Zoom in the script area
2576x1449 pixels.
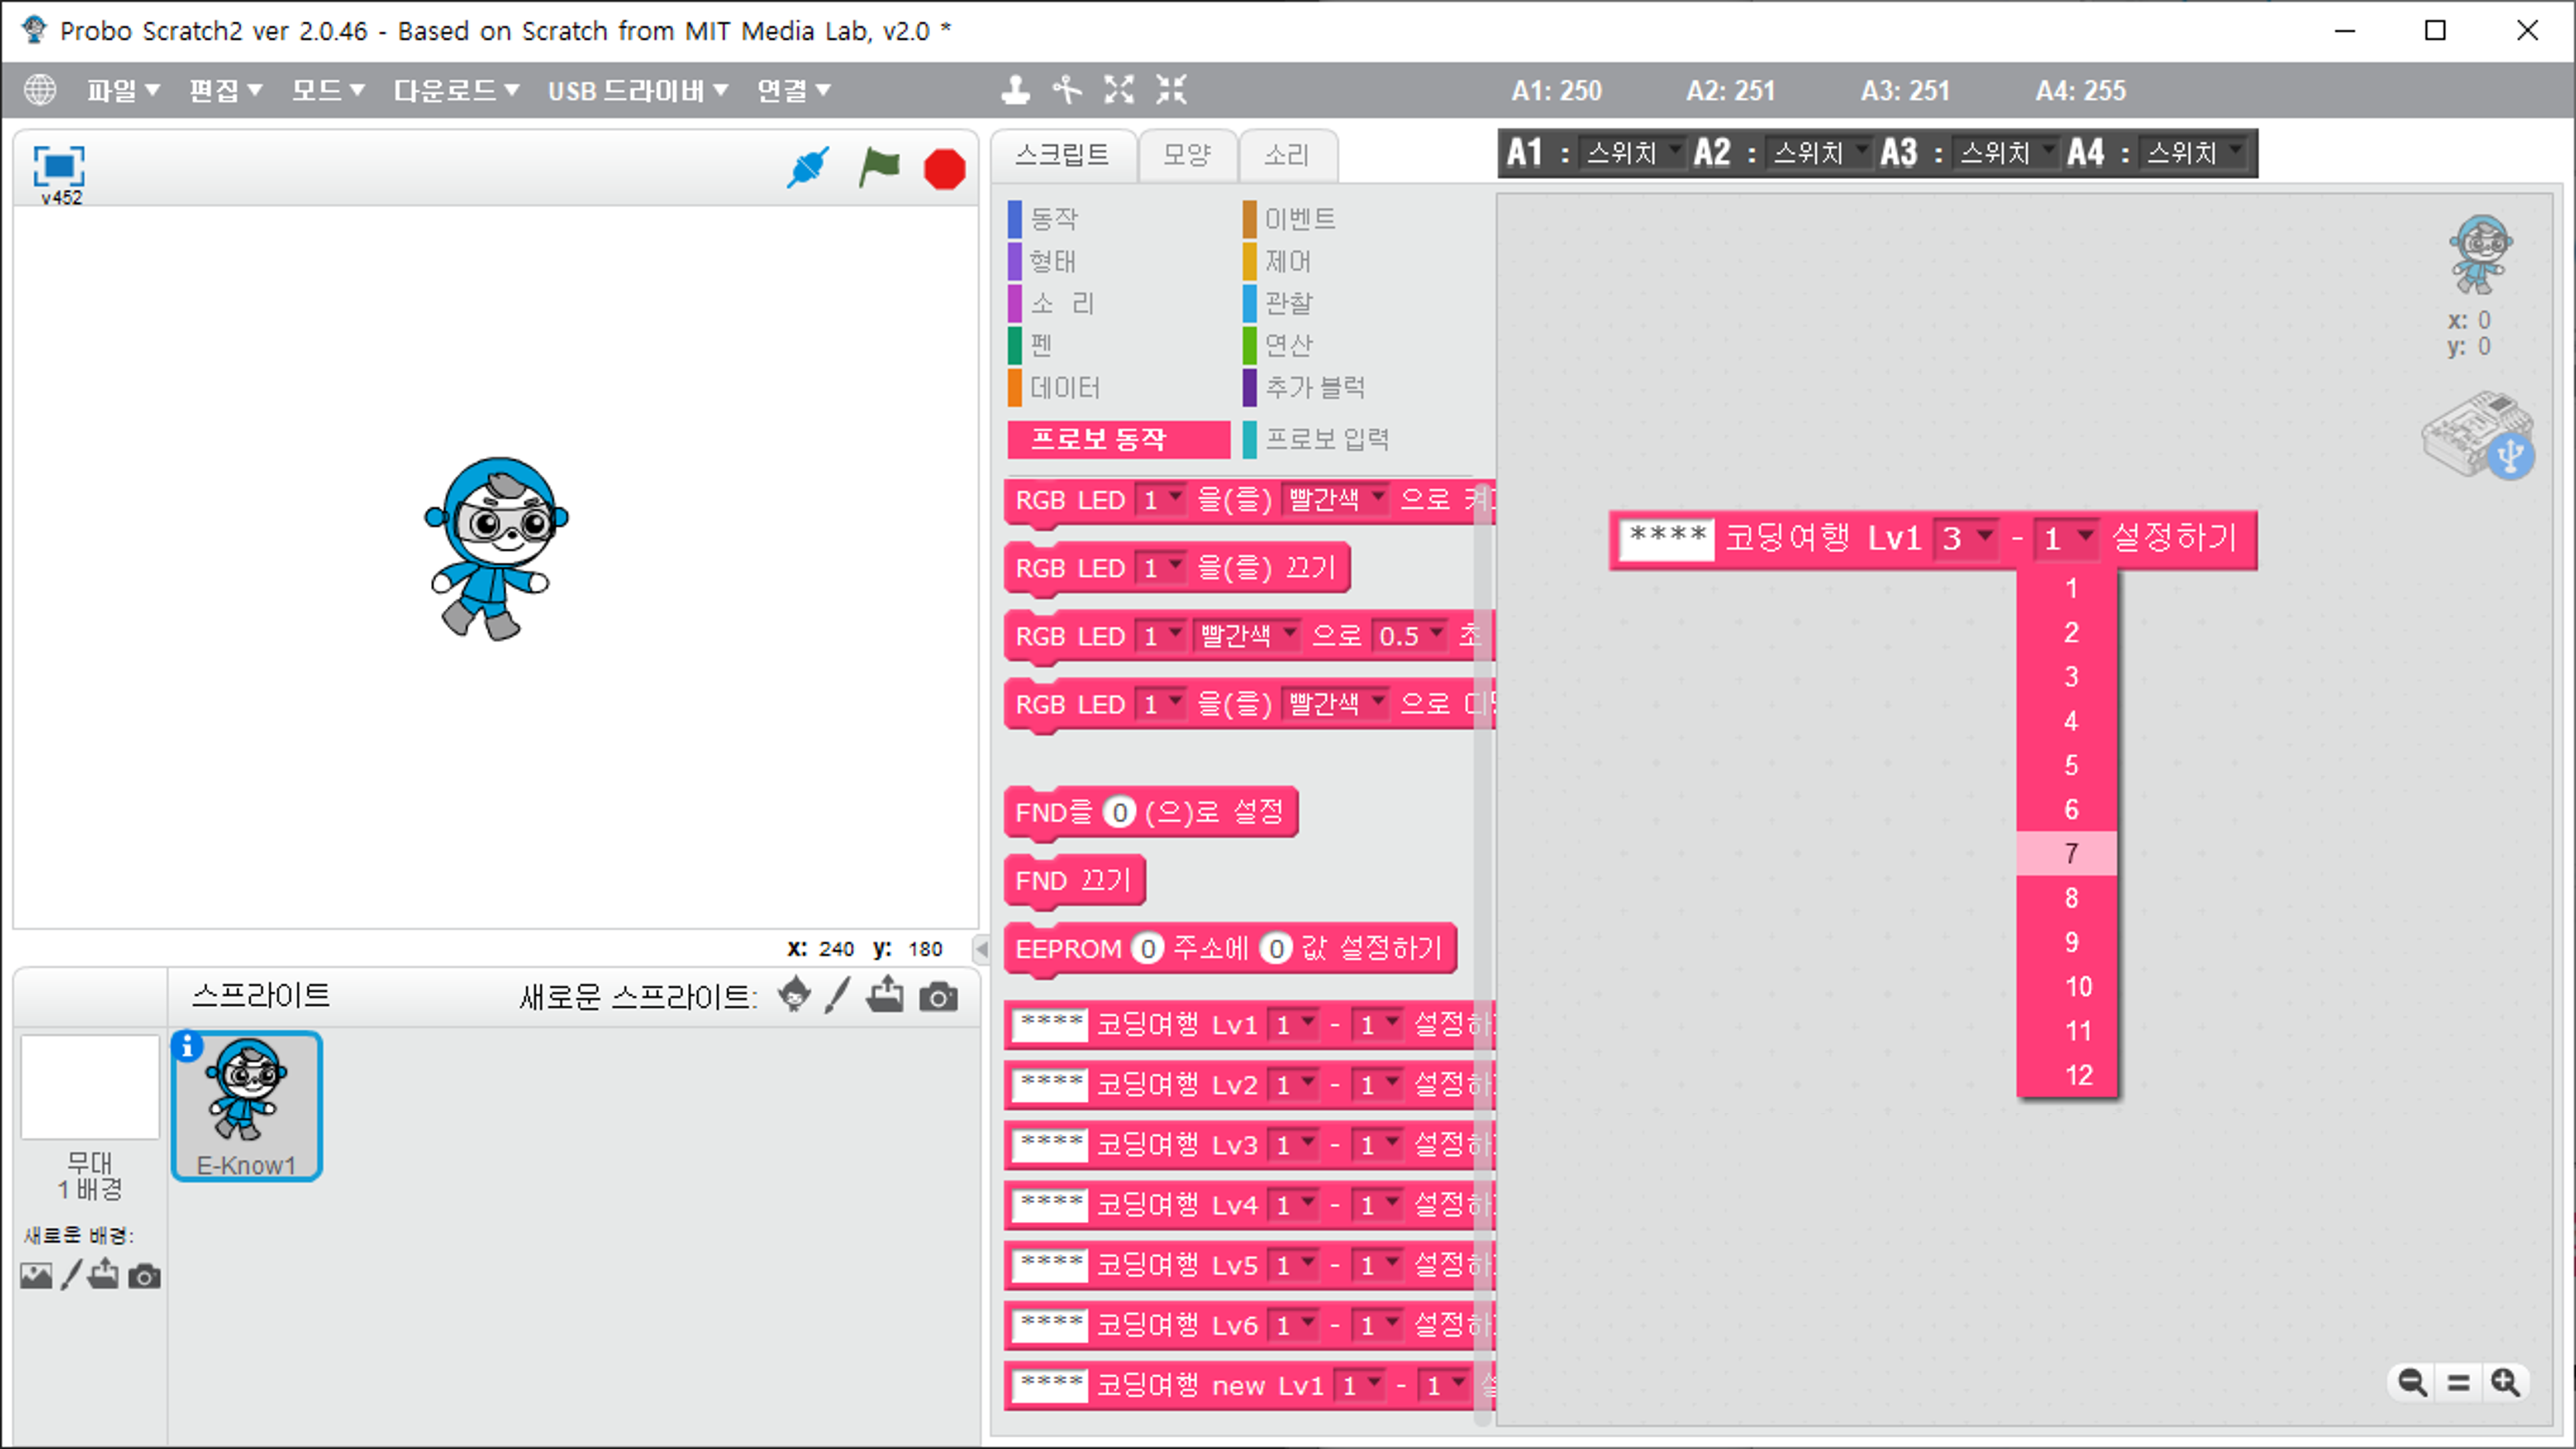(x=2506, y=1383)
